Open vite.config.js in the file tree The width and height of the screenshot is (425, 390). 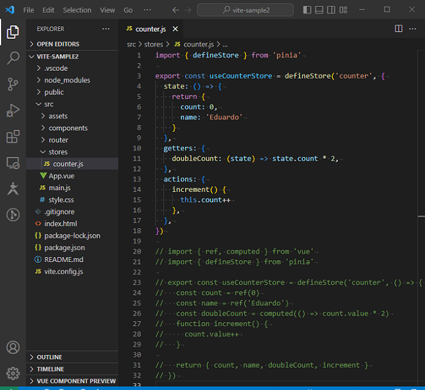pos(72,271)
